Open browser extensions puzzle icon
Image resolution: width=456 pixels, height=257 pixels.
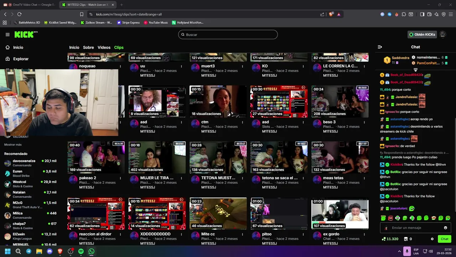tap(404, 14)
